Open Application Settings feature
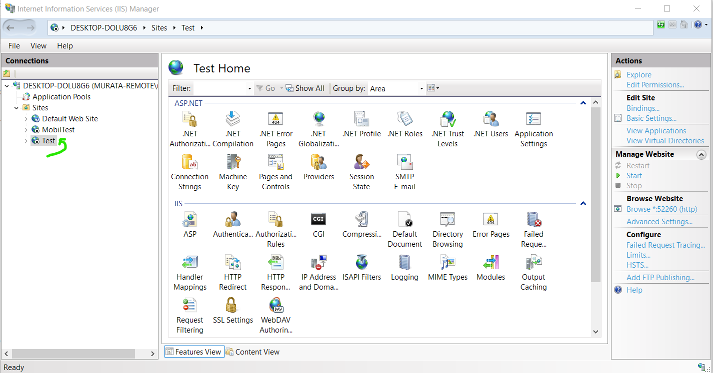713x373 pixels. [x=533, y=129]
